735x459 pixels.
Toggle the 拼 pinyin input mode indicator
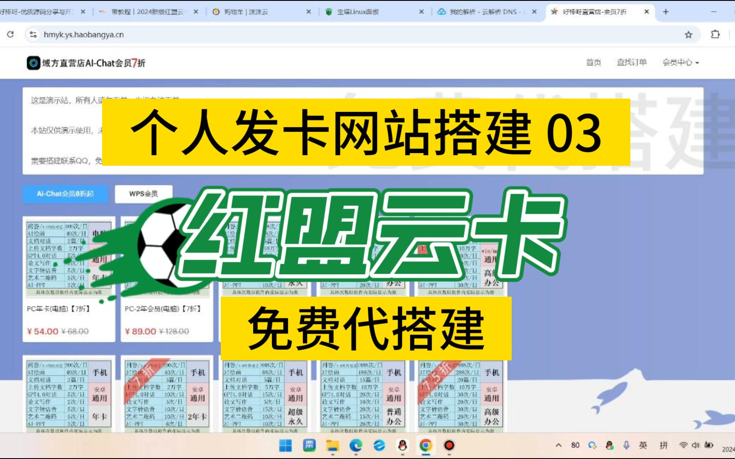664,445
